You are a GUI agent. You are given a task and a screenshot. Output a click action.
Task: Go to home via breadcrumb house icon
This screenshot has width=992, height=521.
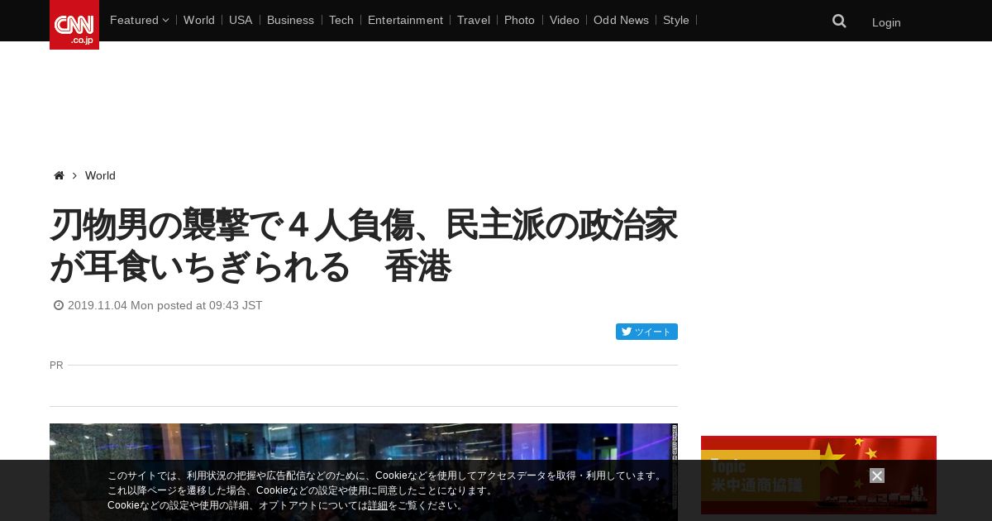click(59, 175)
